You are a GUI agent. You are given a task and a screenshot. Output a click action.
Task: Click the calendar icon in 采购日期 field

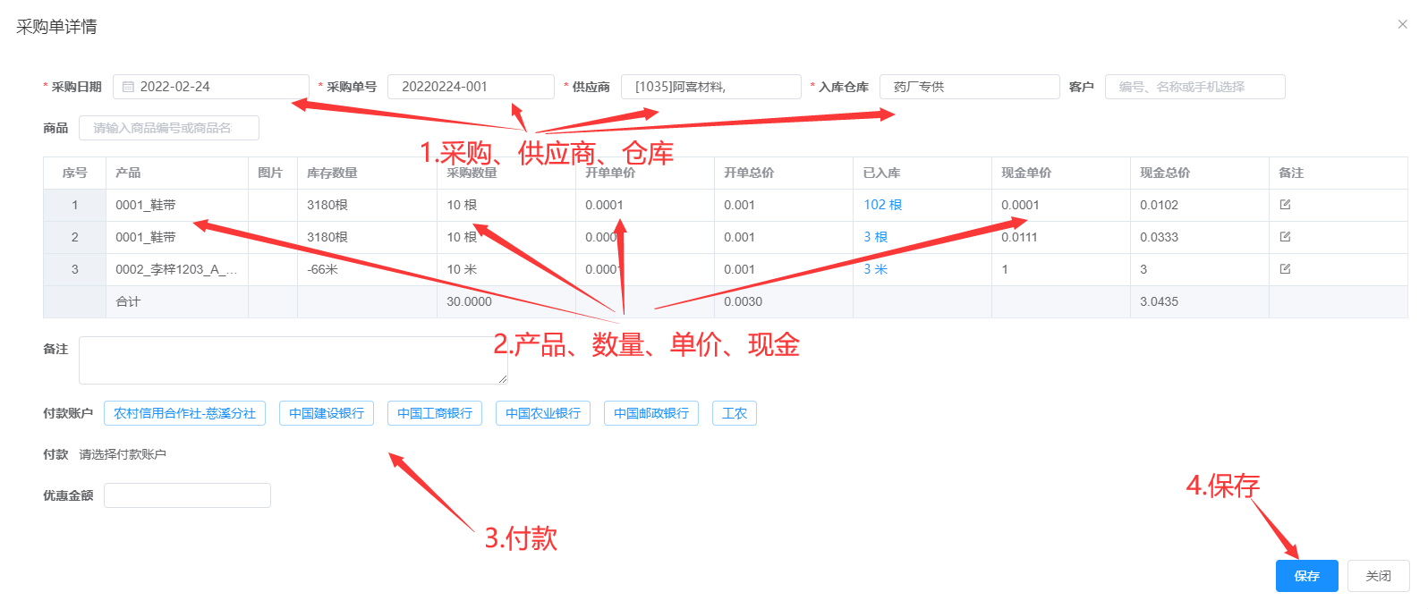coord(128,87)
